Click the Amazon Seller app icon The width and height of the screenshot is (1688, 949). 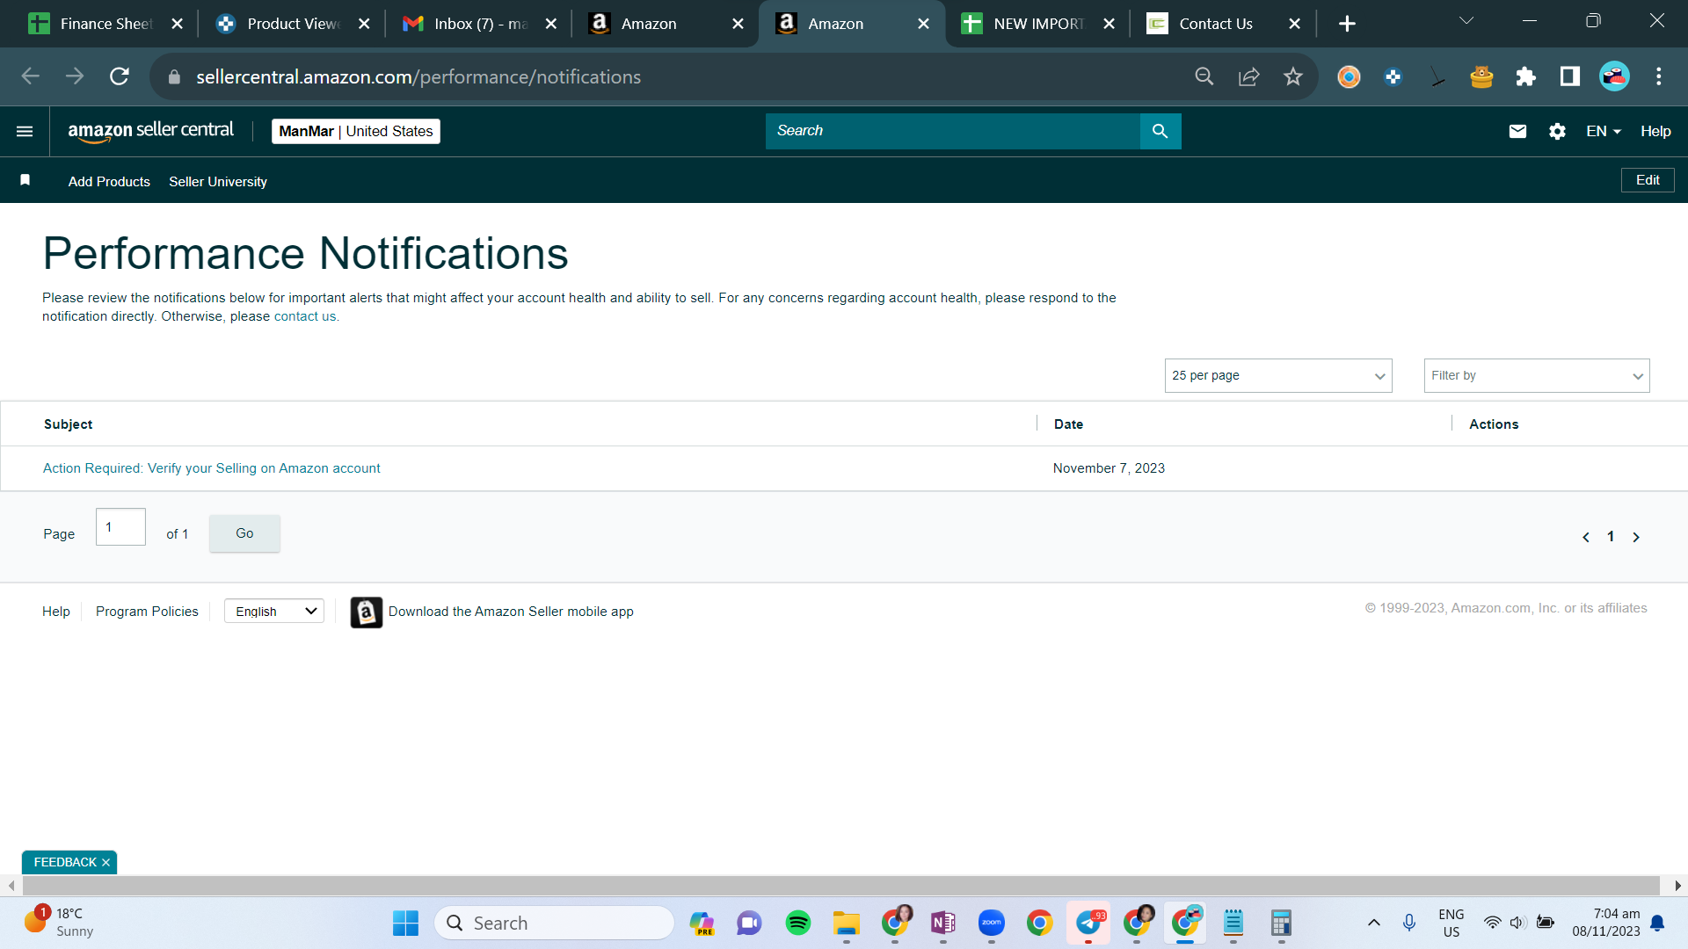367,612
